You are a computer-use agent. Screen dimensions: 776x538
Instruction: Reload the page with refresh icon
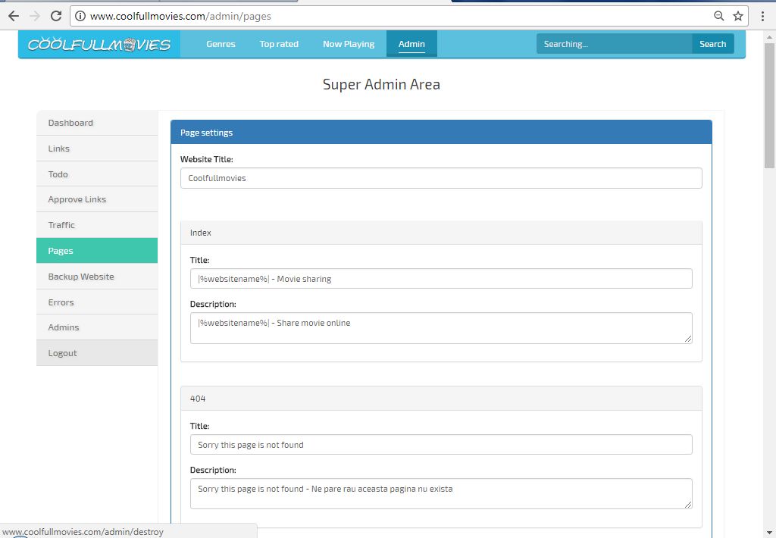tap(56, 16)
